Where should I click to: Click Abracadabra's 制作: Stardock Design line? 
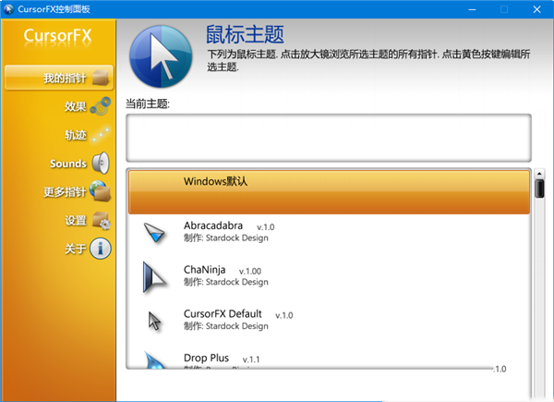click(226, 238)
